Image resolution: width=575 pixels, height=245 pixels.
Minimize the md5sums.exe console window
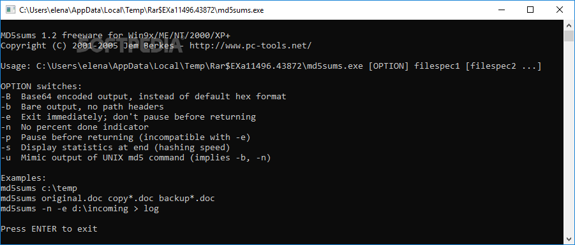click(501, 10)
